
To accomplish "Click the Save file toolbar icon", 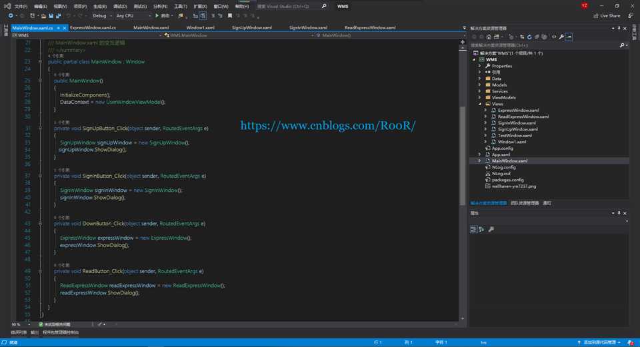I will click(51, 15).
